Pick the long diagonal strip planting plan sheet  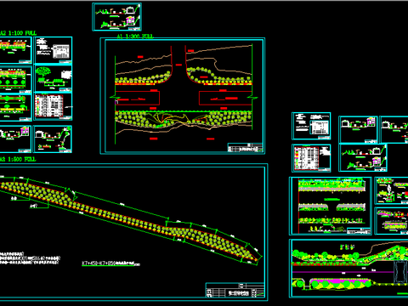pyautogui.click(x=133, y=232)
